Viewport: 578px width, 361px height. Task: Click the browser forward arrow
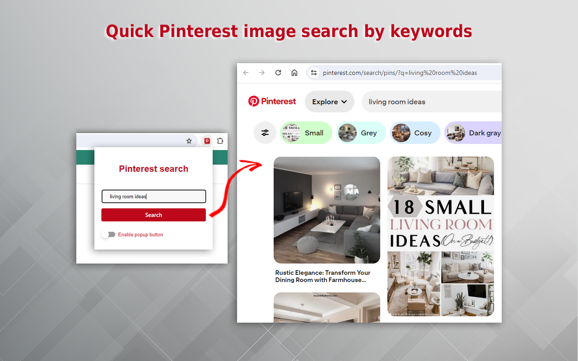point(261,72)
